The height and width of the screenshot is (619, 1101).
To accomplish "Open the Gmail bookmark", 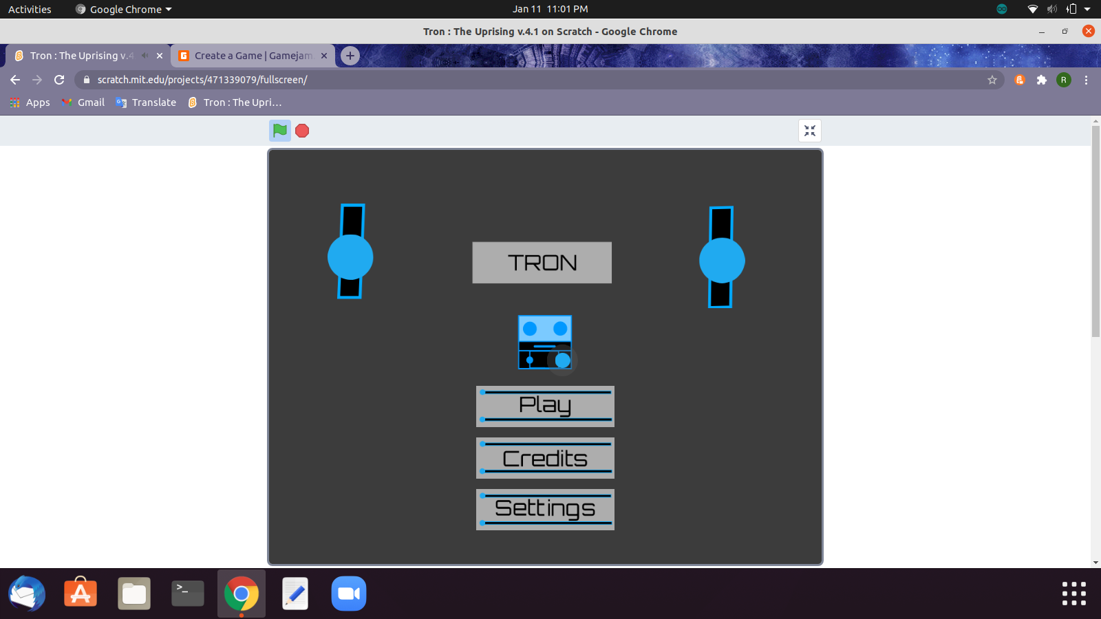I will coord(83,102).
